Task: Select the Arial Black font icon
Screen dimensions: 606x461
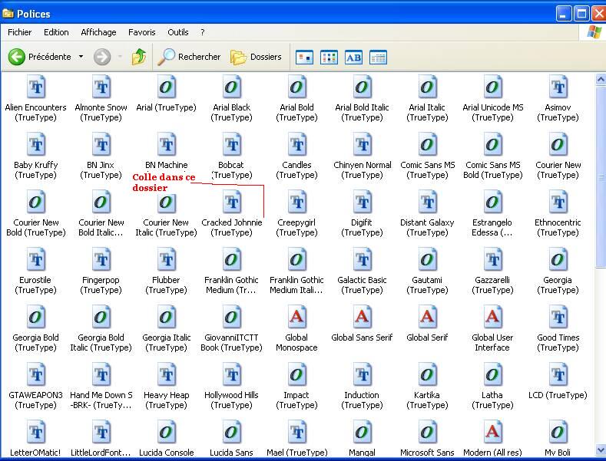Action: (x=232, y=87)
